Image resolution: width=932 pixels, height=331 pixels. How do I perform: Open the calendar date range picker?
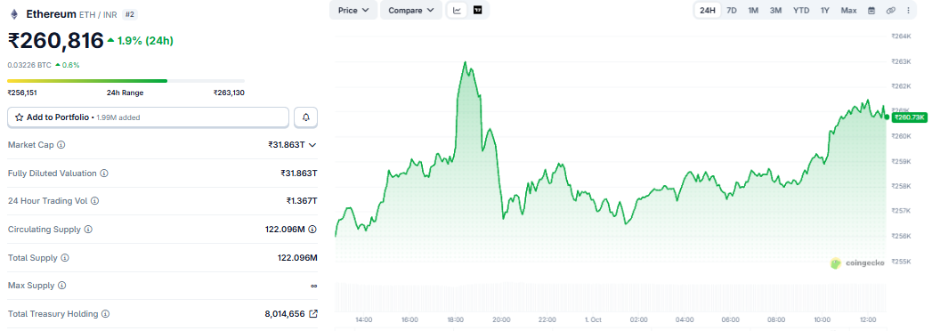[x=871, y=10]
